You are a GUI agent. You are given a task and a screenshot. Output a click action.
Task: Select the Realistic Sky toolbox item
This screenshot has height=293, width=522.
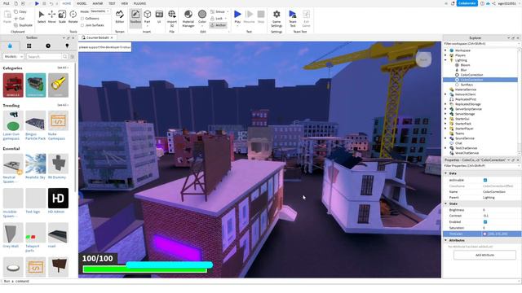pos(36,166)
